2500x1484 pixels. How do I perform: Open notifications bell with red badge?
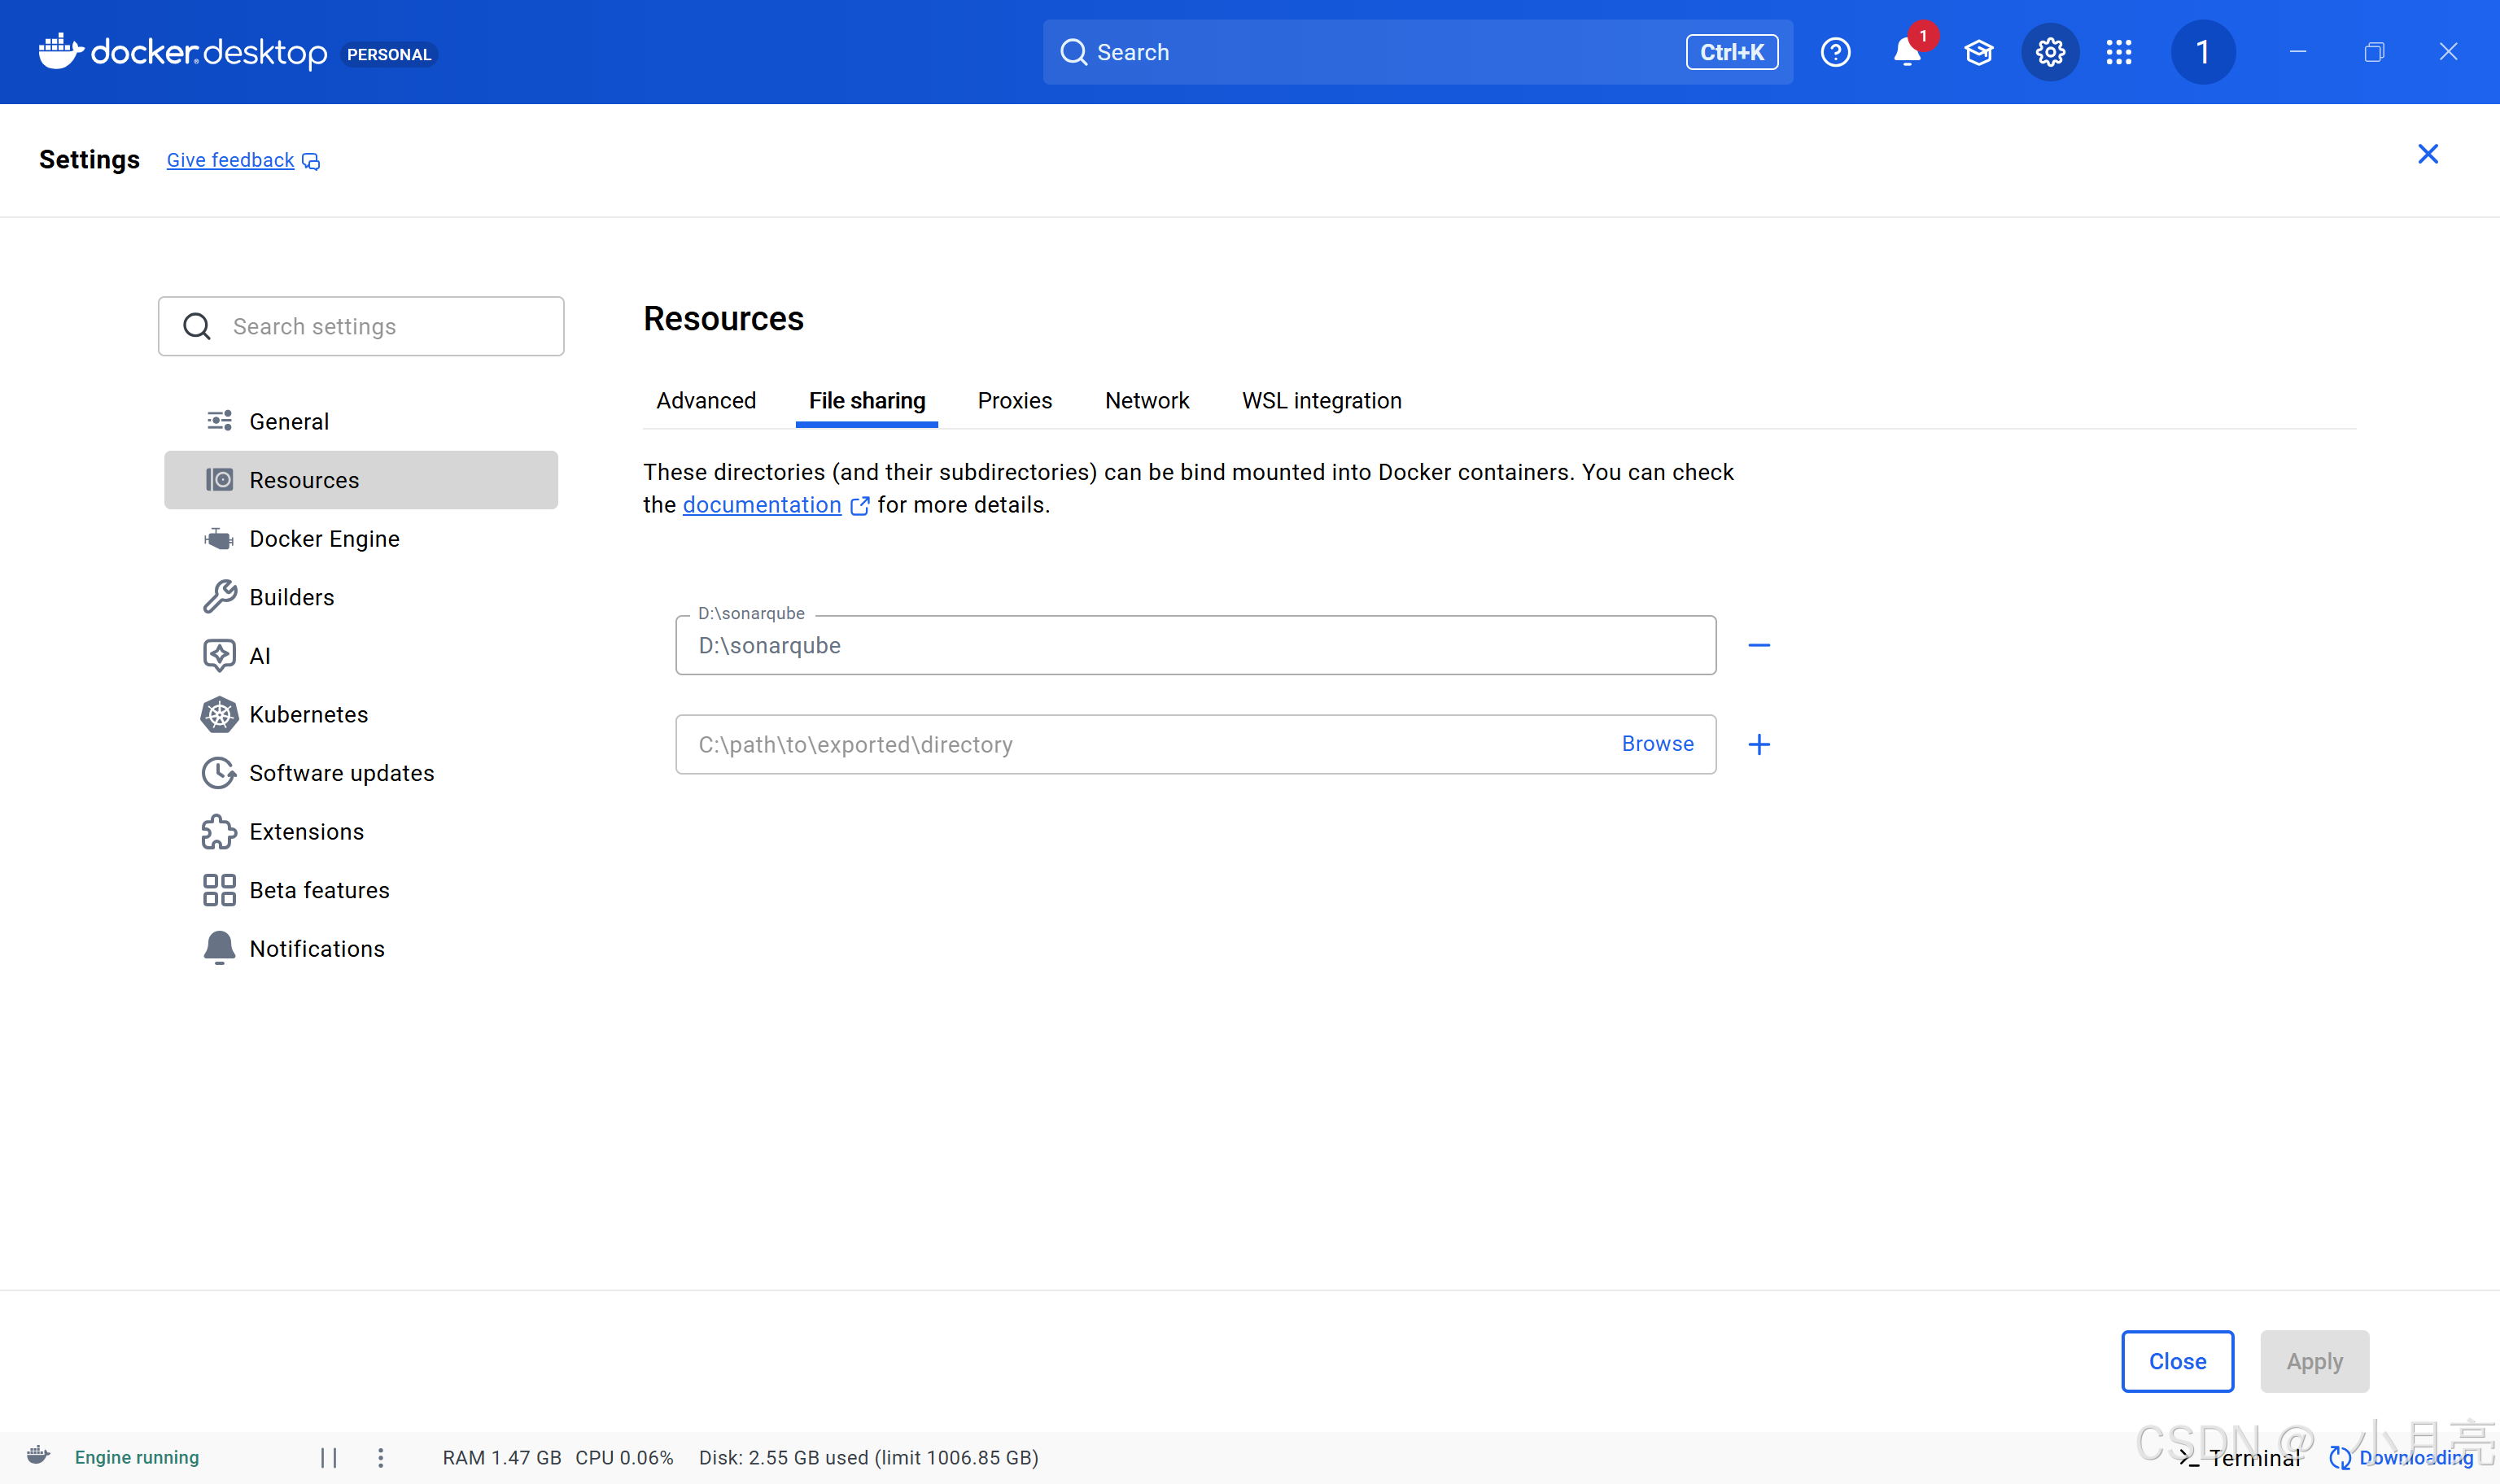1908,52
